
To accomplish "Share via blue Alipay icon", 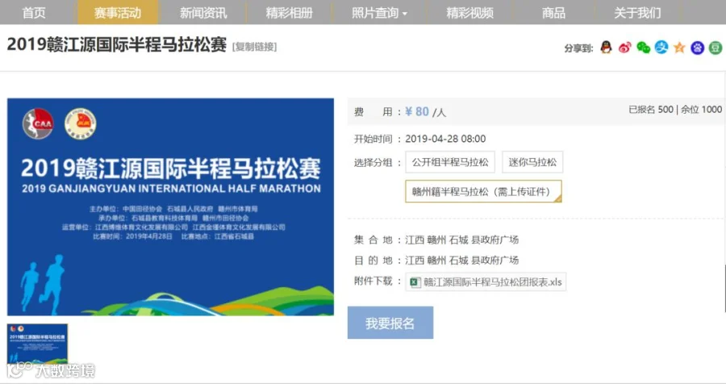I will (661, 48).
